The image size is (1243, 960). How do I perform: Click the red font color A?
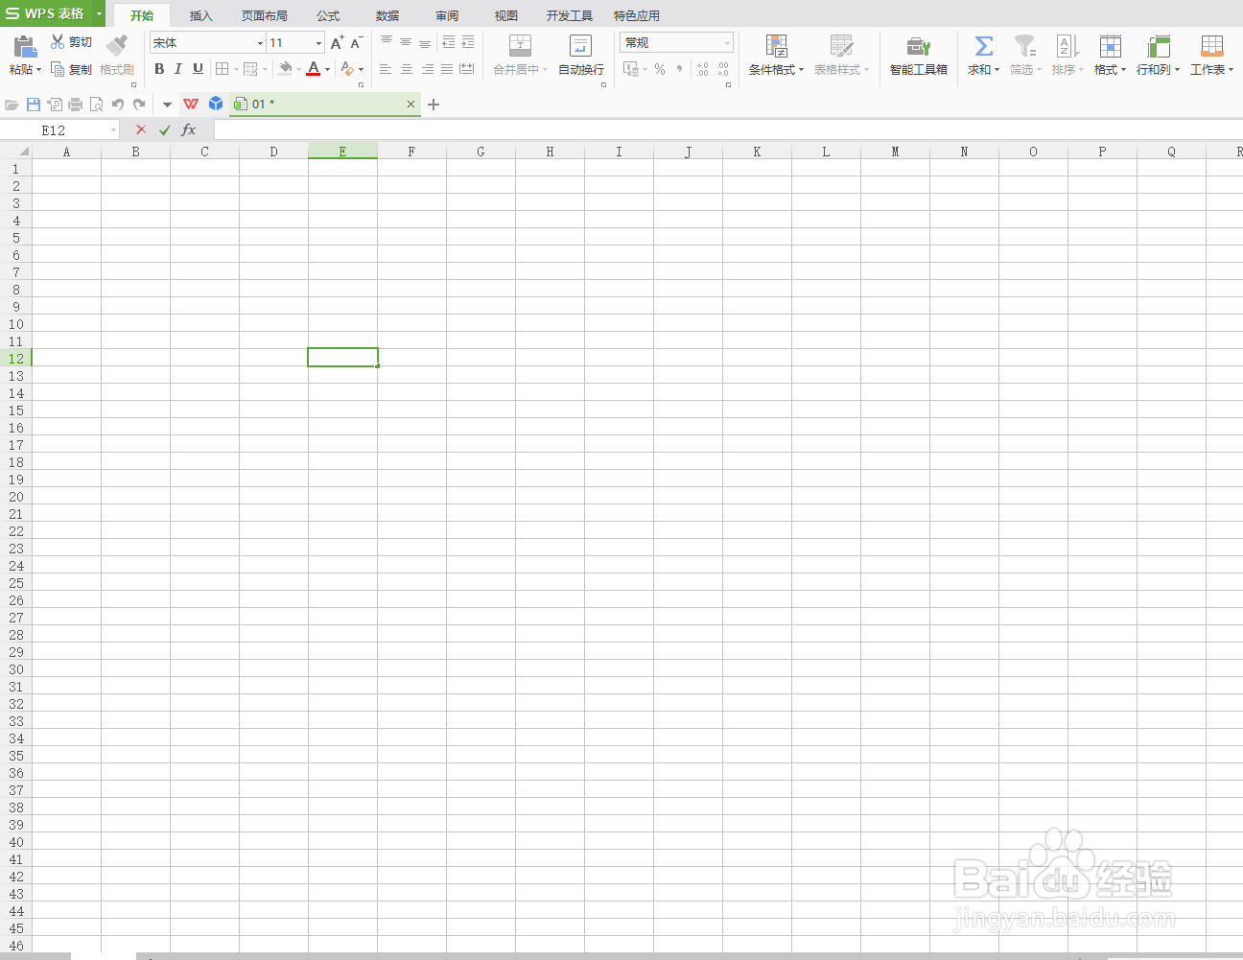coord(314,69)
